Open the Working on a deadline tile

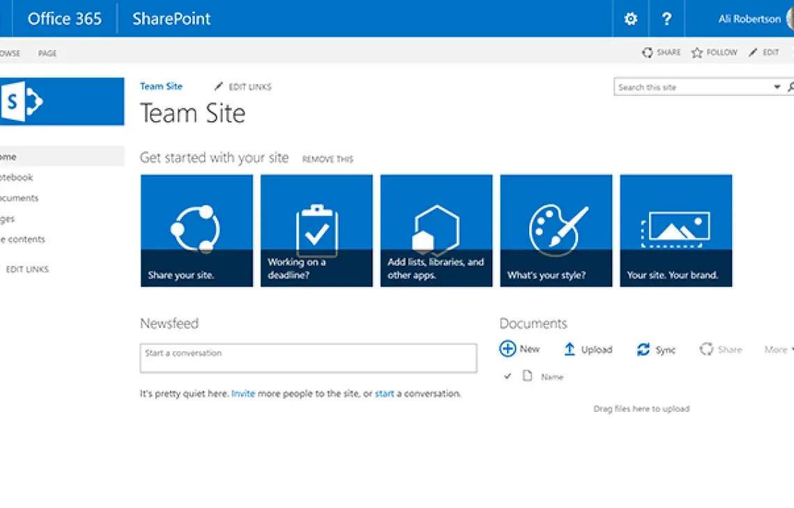316,231
